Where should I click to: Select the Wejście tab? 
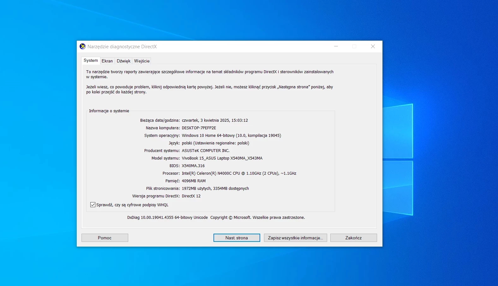point(142,61)
